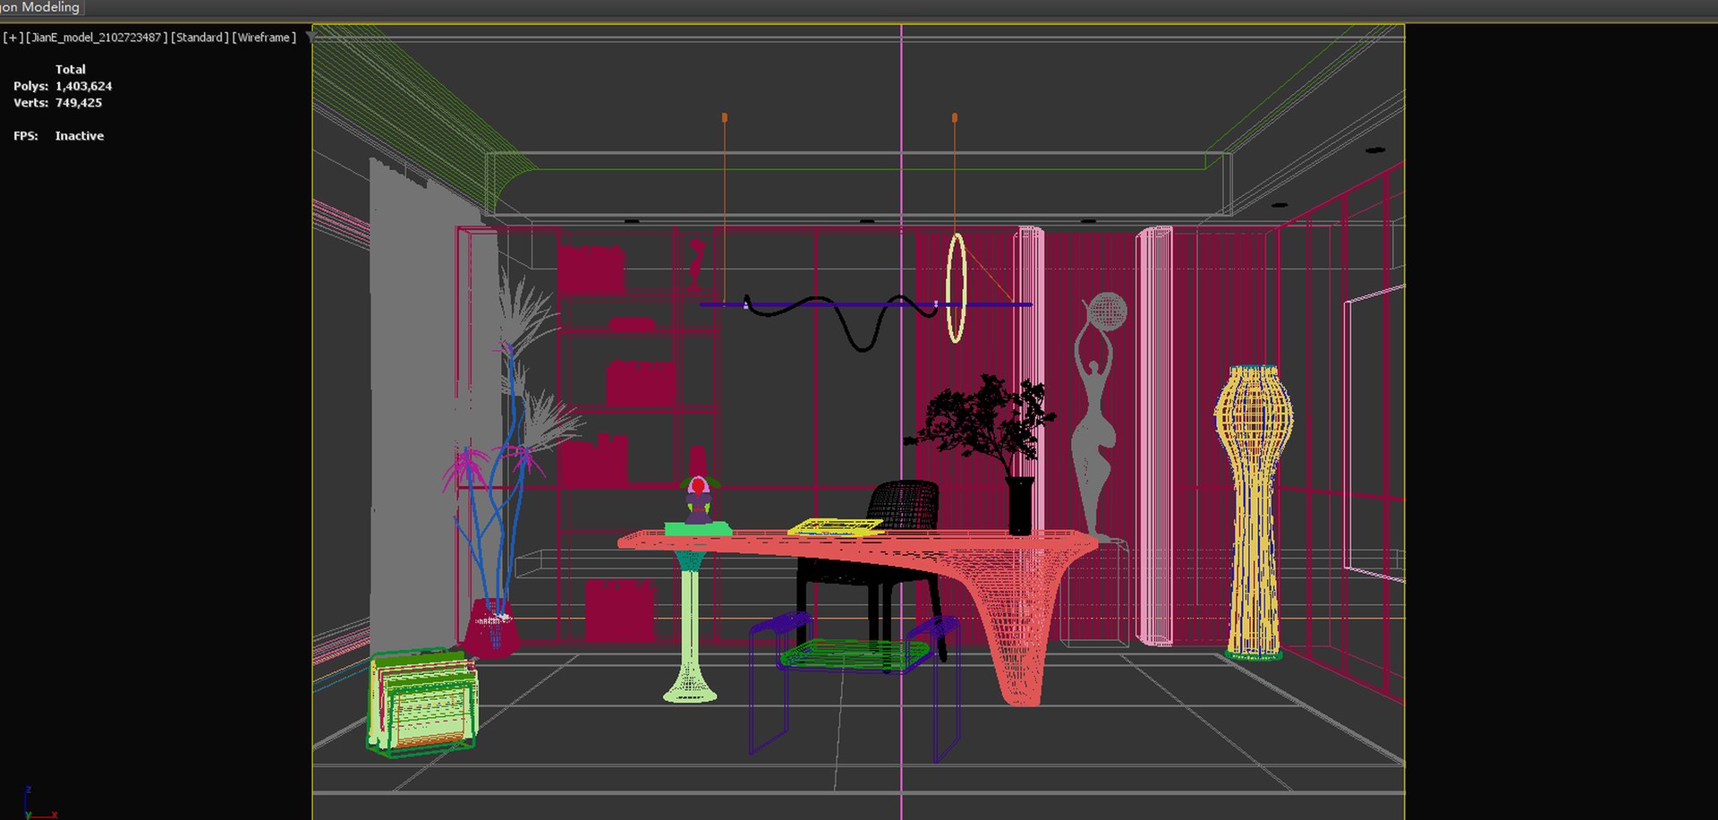Select the crimson plant pot on the floor
1718x820 pixels.
[x=491, y=628]
